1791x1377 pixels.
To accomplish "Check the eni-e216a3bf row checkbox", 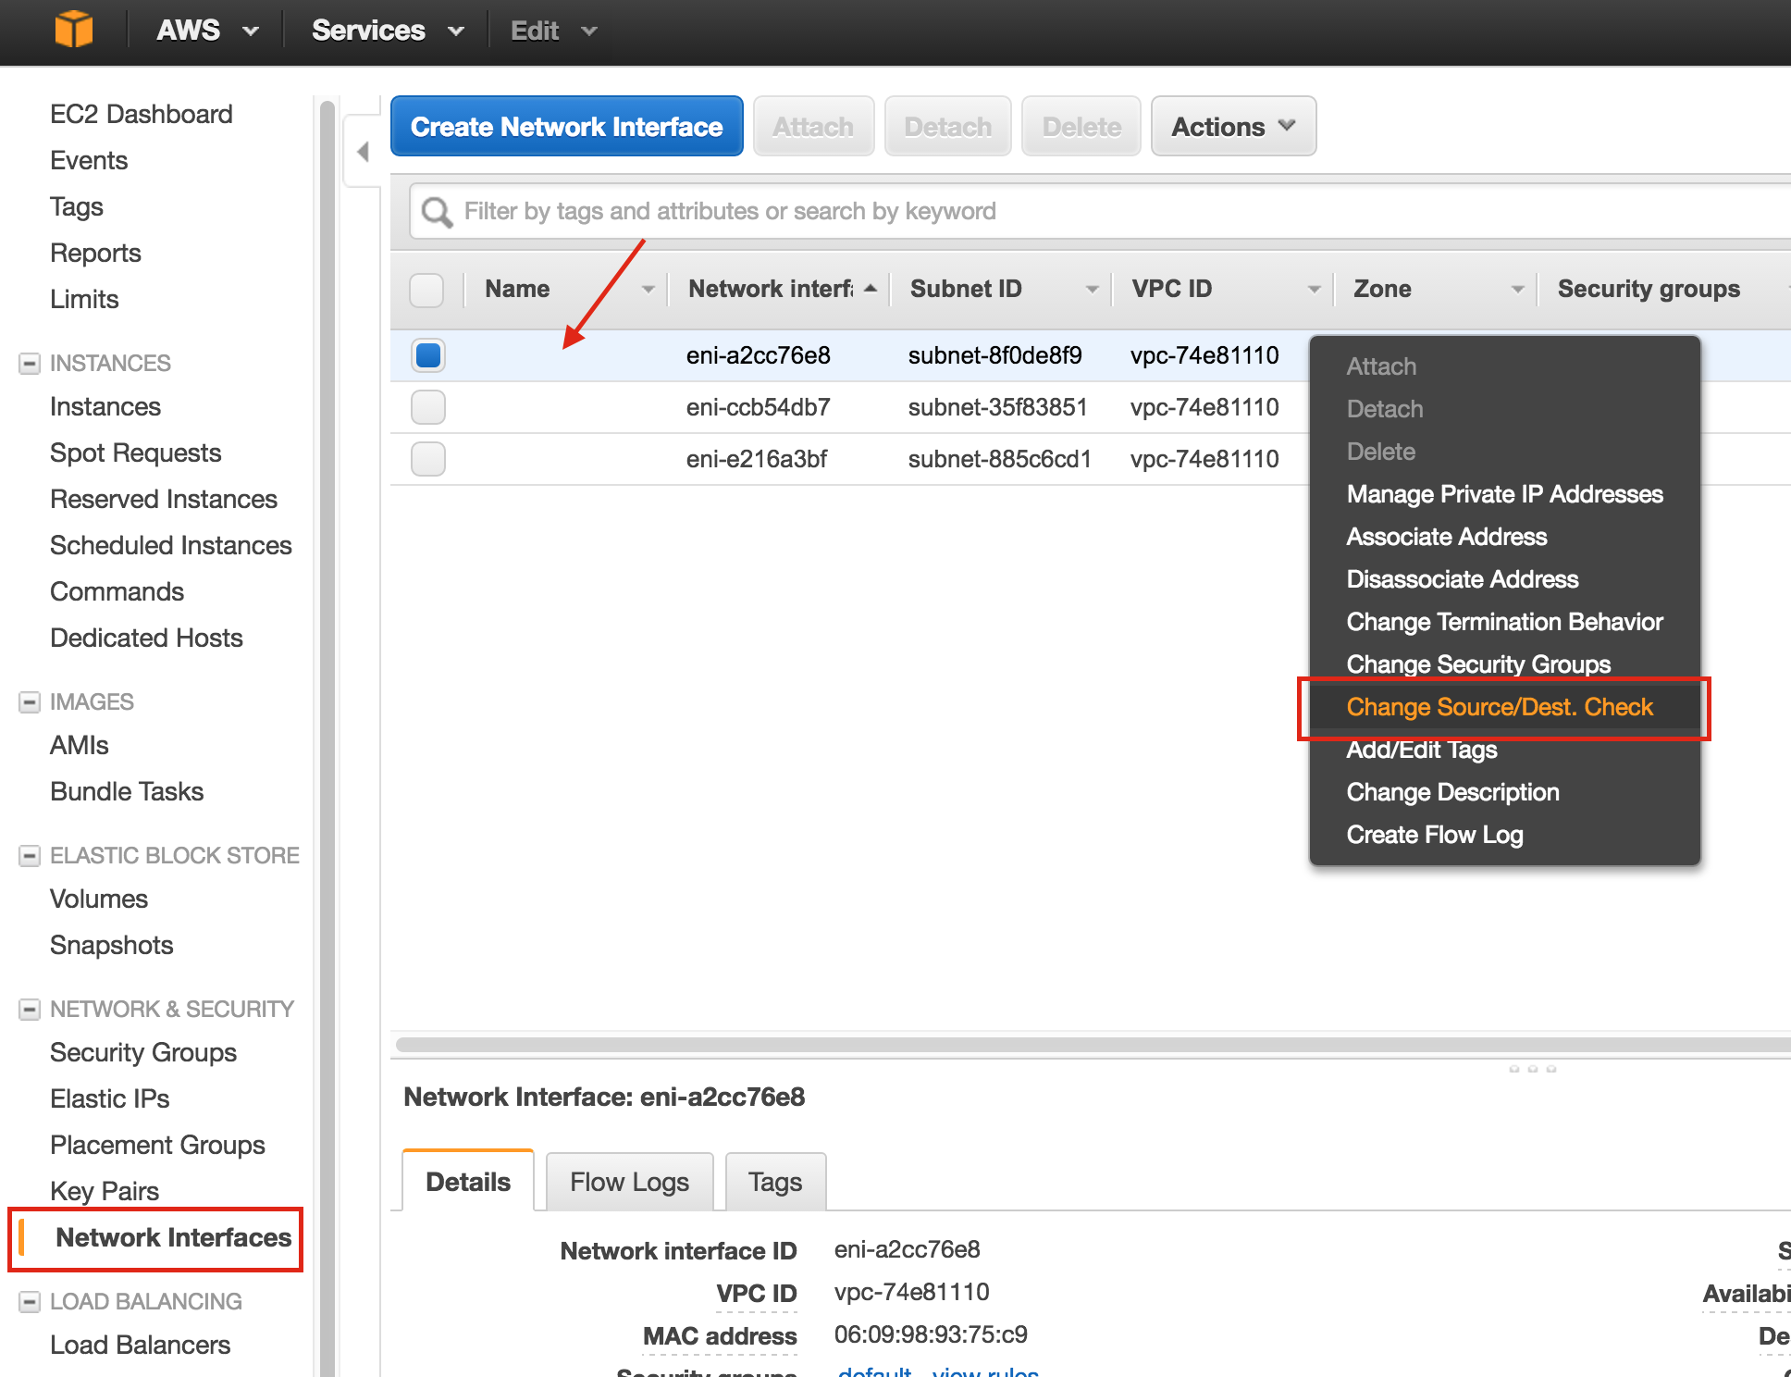I will coord(428,459).
